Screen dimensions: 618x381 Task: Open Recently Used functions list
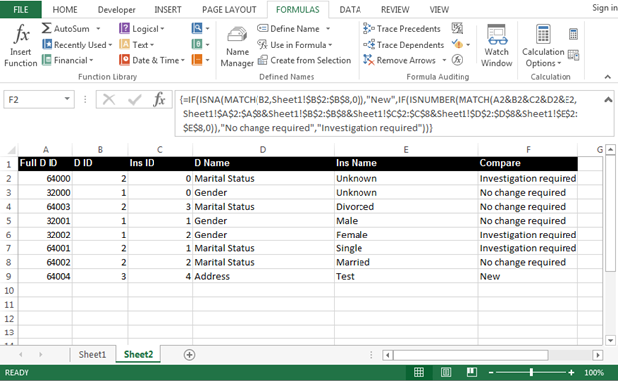(77, 45)
